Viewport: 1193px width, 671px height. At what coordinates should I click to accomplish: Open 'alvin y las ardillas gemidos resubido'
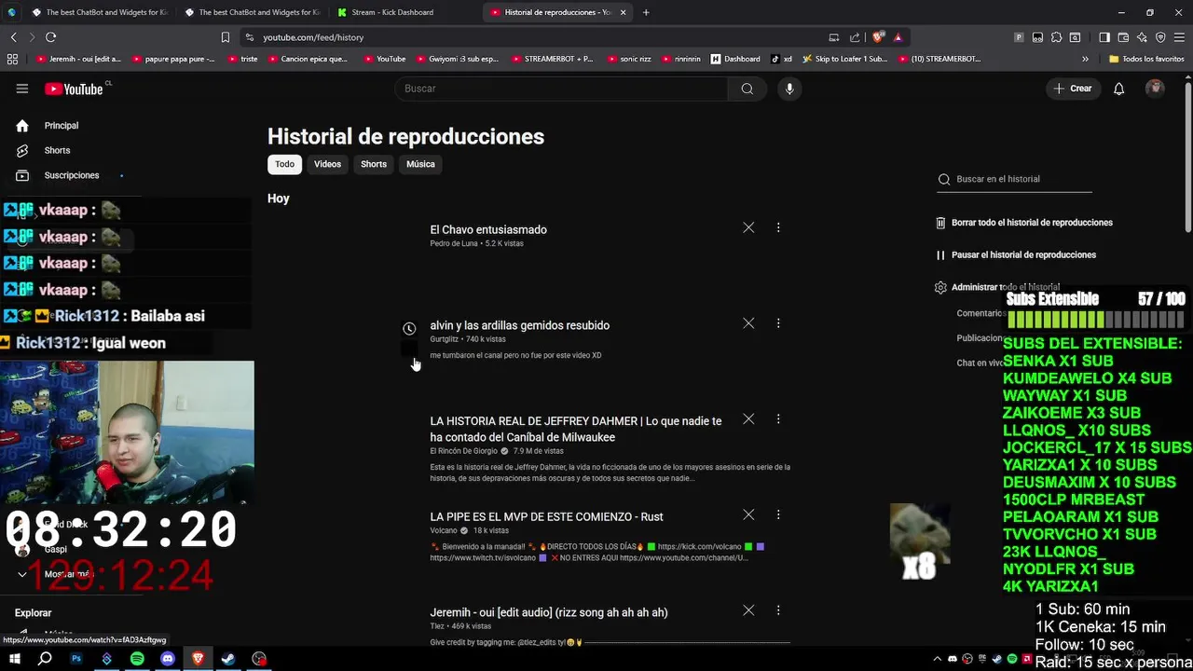[x=519, y=325]
